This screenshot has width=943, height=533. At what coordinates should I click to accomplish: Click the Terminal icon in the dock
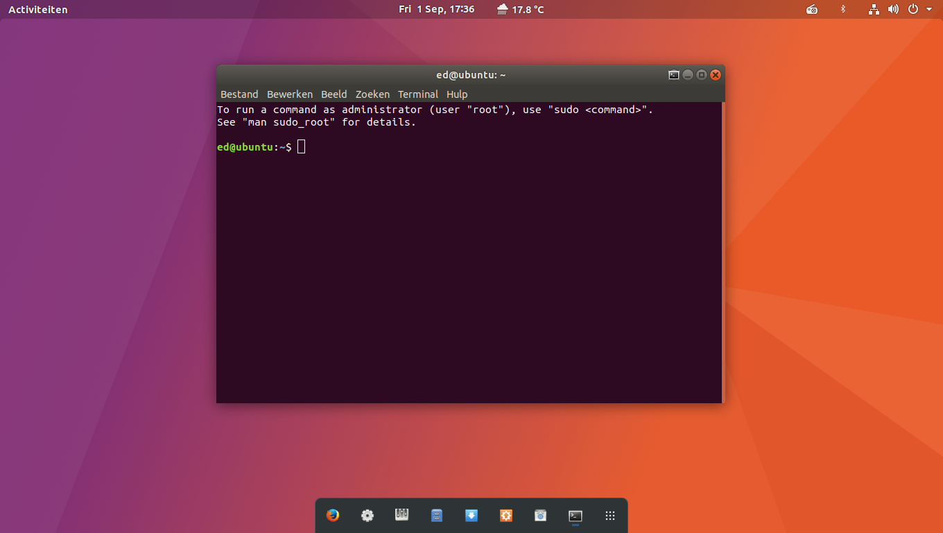click(576, 515)
